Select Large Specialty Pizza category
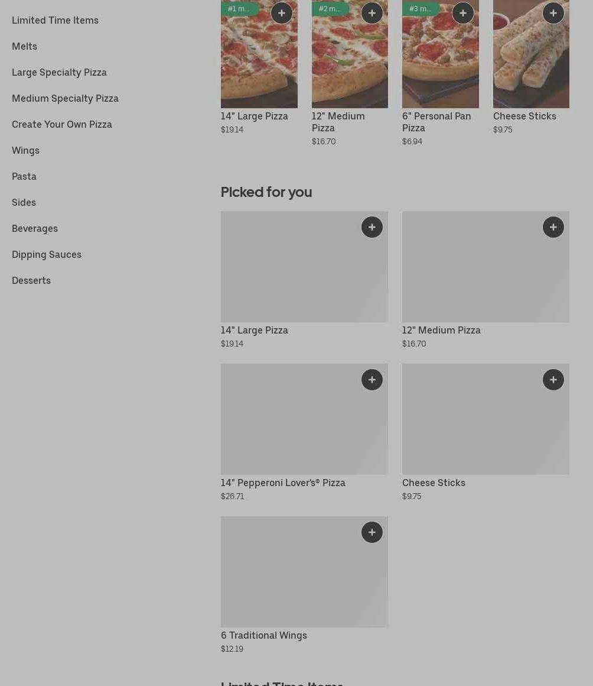The image size is (593, 686). click(x=59, y=72)
